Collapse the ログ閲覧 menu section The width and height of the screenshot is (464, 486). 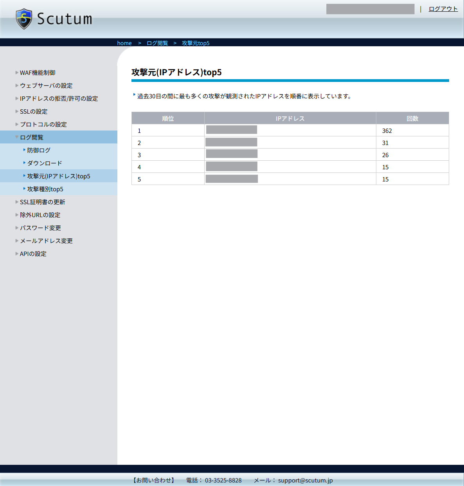(x=59, y=137)
